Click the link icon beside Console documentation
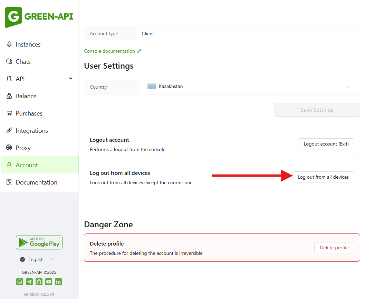375x299 pixels. point(139,51)
